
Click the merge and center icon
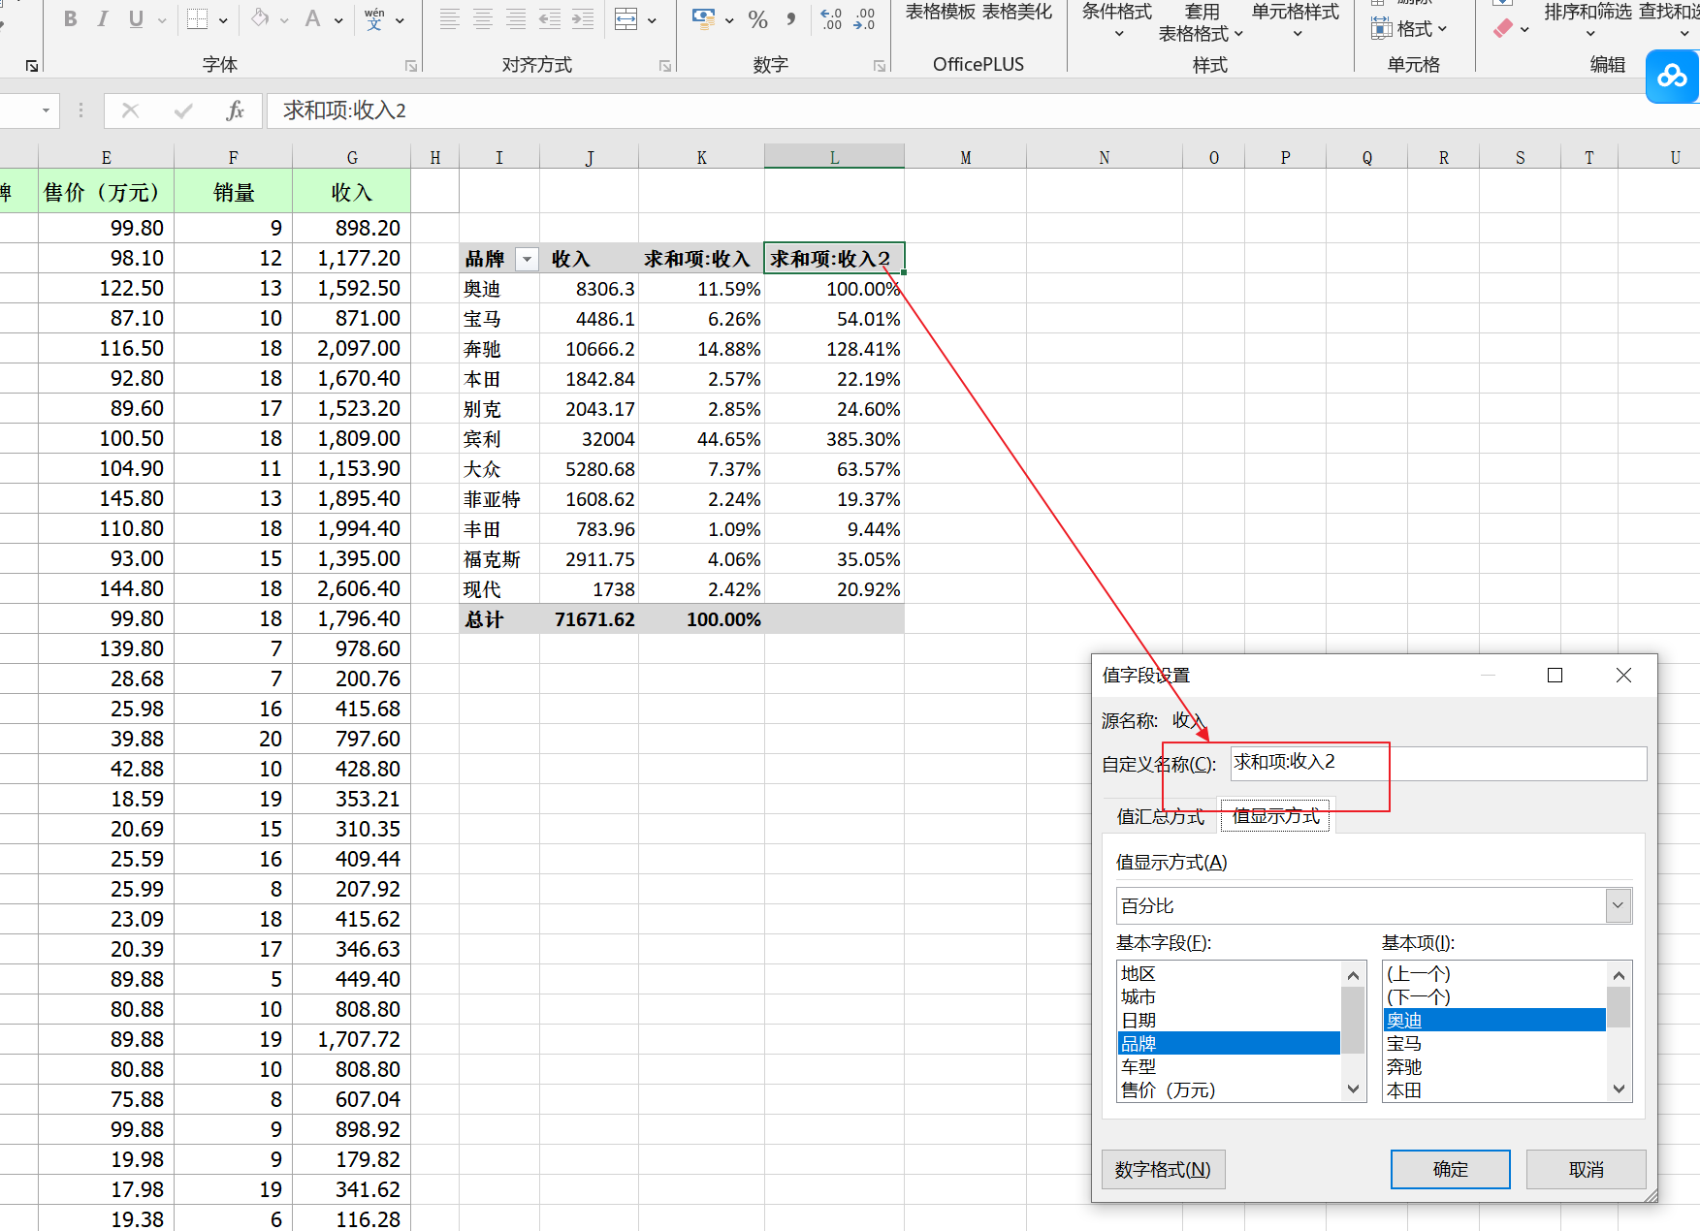tap(626, 19)
